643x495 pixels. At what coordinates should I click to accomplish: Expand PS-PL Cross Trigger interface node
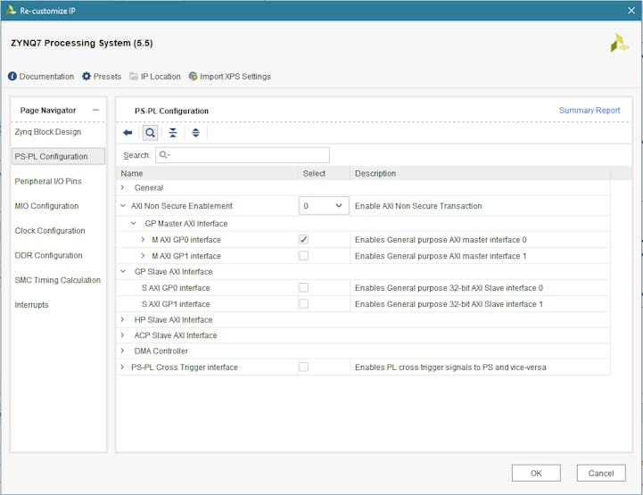122,367
